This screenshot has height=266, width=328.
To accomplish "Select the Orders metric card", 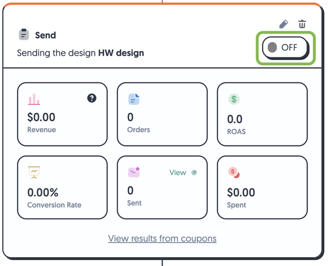I will point(163,114).
